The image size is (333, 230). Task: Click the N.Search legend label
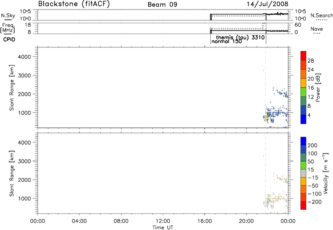(x=321, y=15)
